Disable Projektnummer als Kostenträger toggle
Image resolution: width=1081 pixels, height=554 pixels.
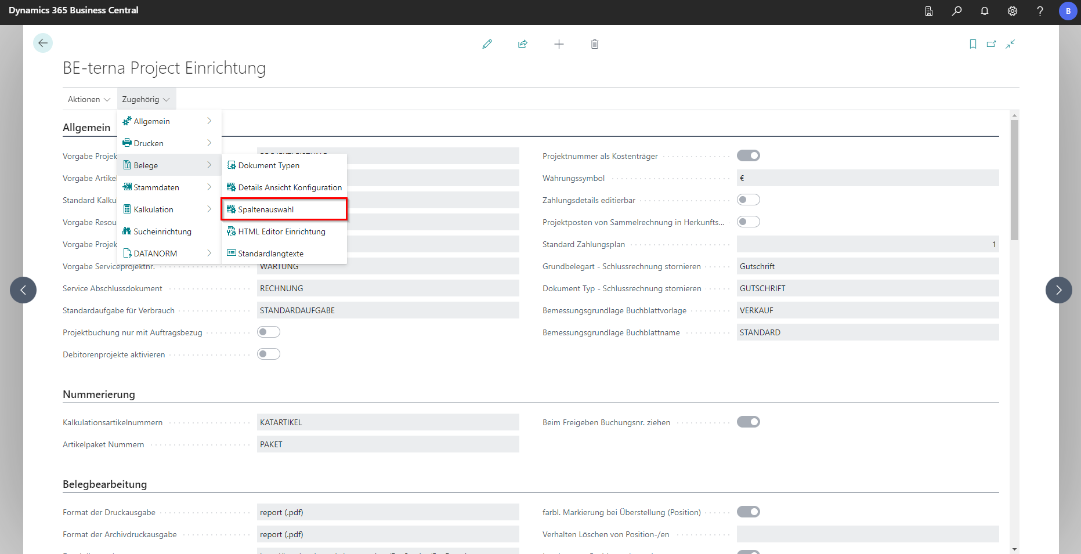748,155
